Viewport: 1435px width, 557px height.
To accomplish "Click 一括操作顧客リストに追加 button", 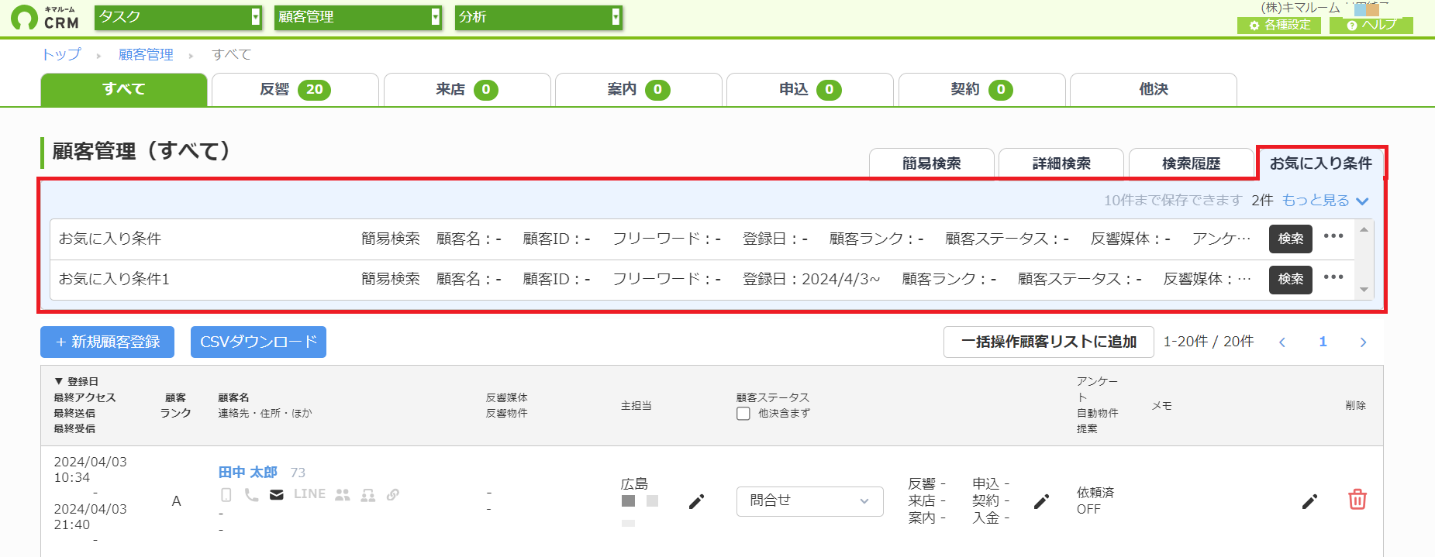I will pos(1048,342).
